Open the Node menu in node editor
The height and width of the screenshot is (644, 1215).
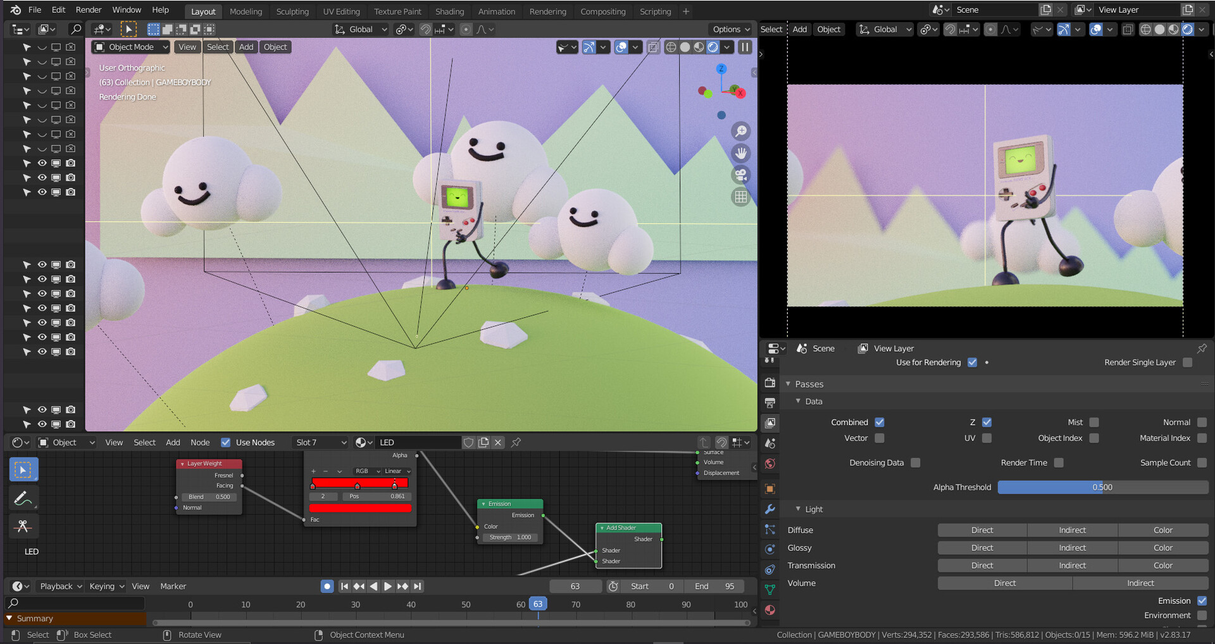tap(200, 442)
